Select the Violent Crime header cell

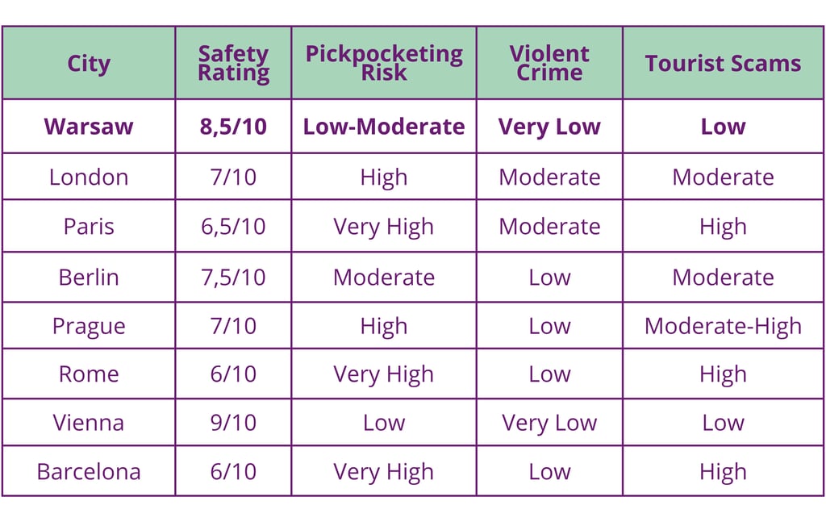[549, 63]
